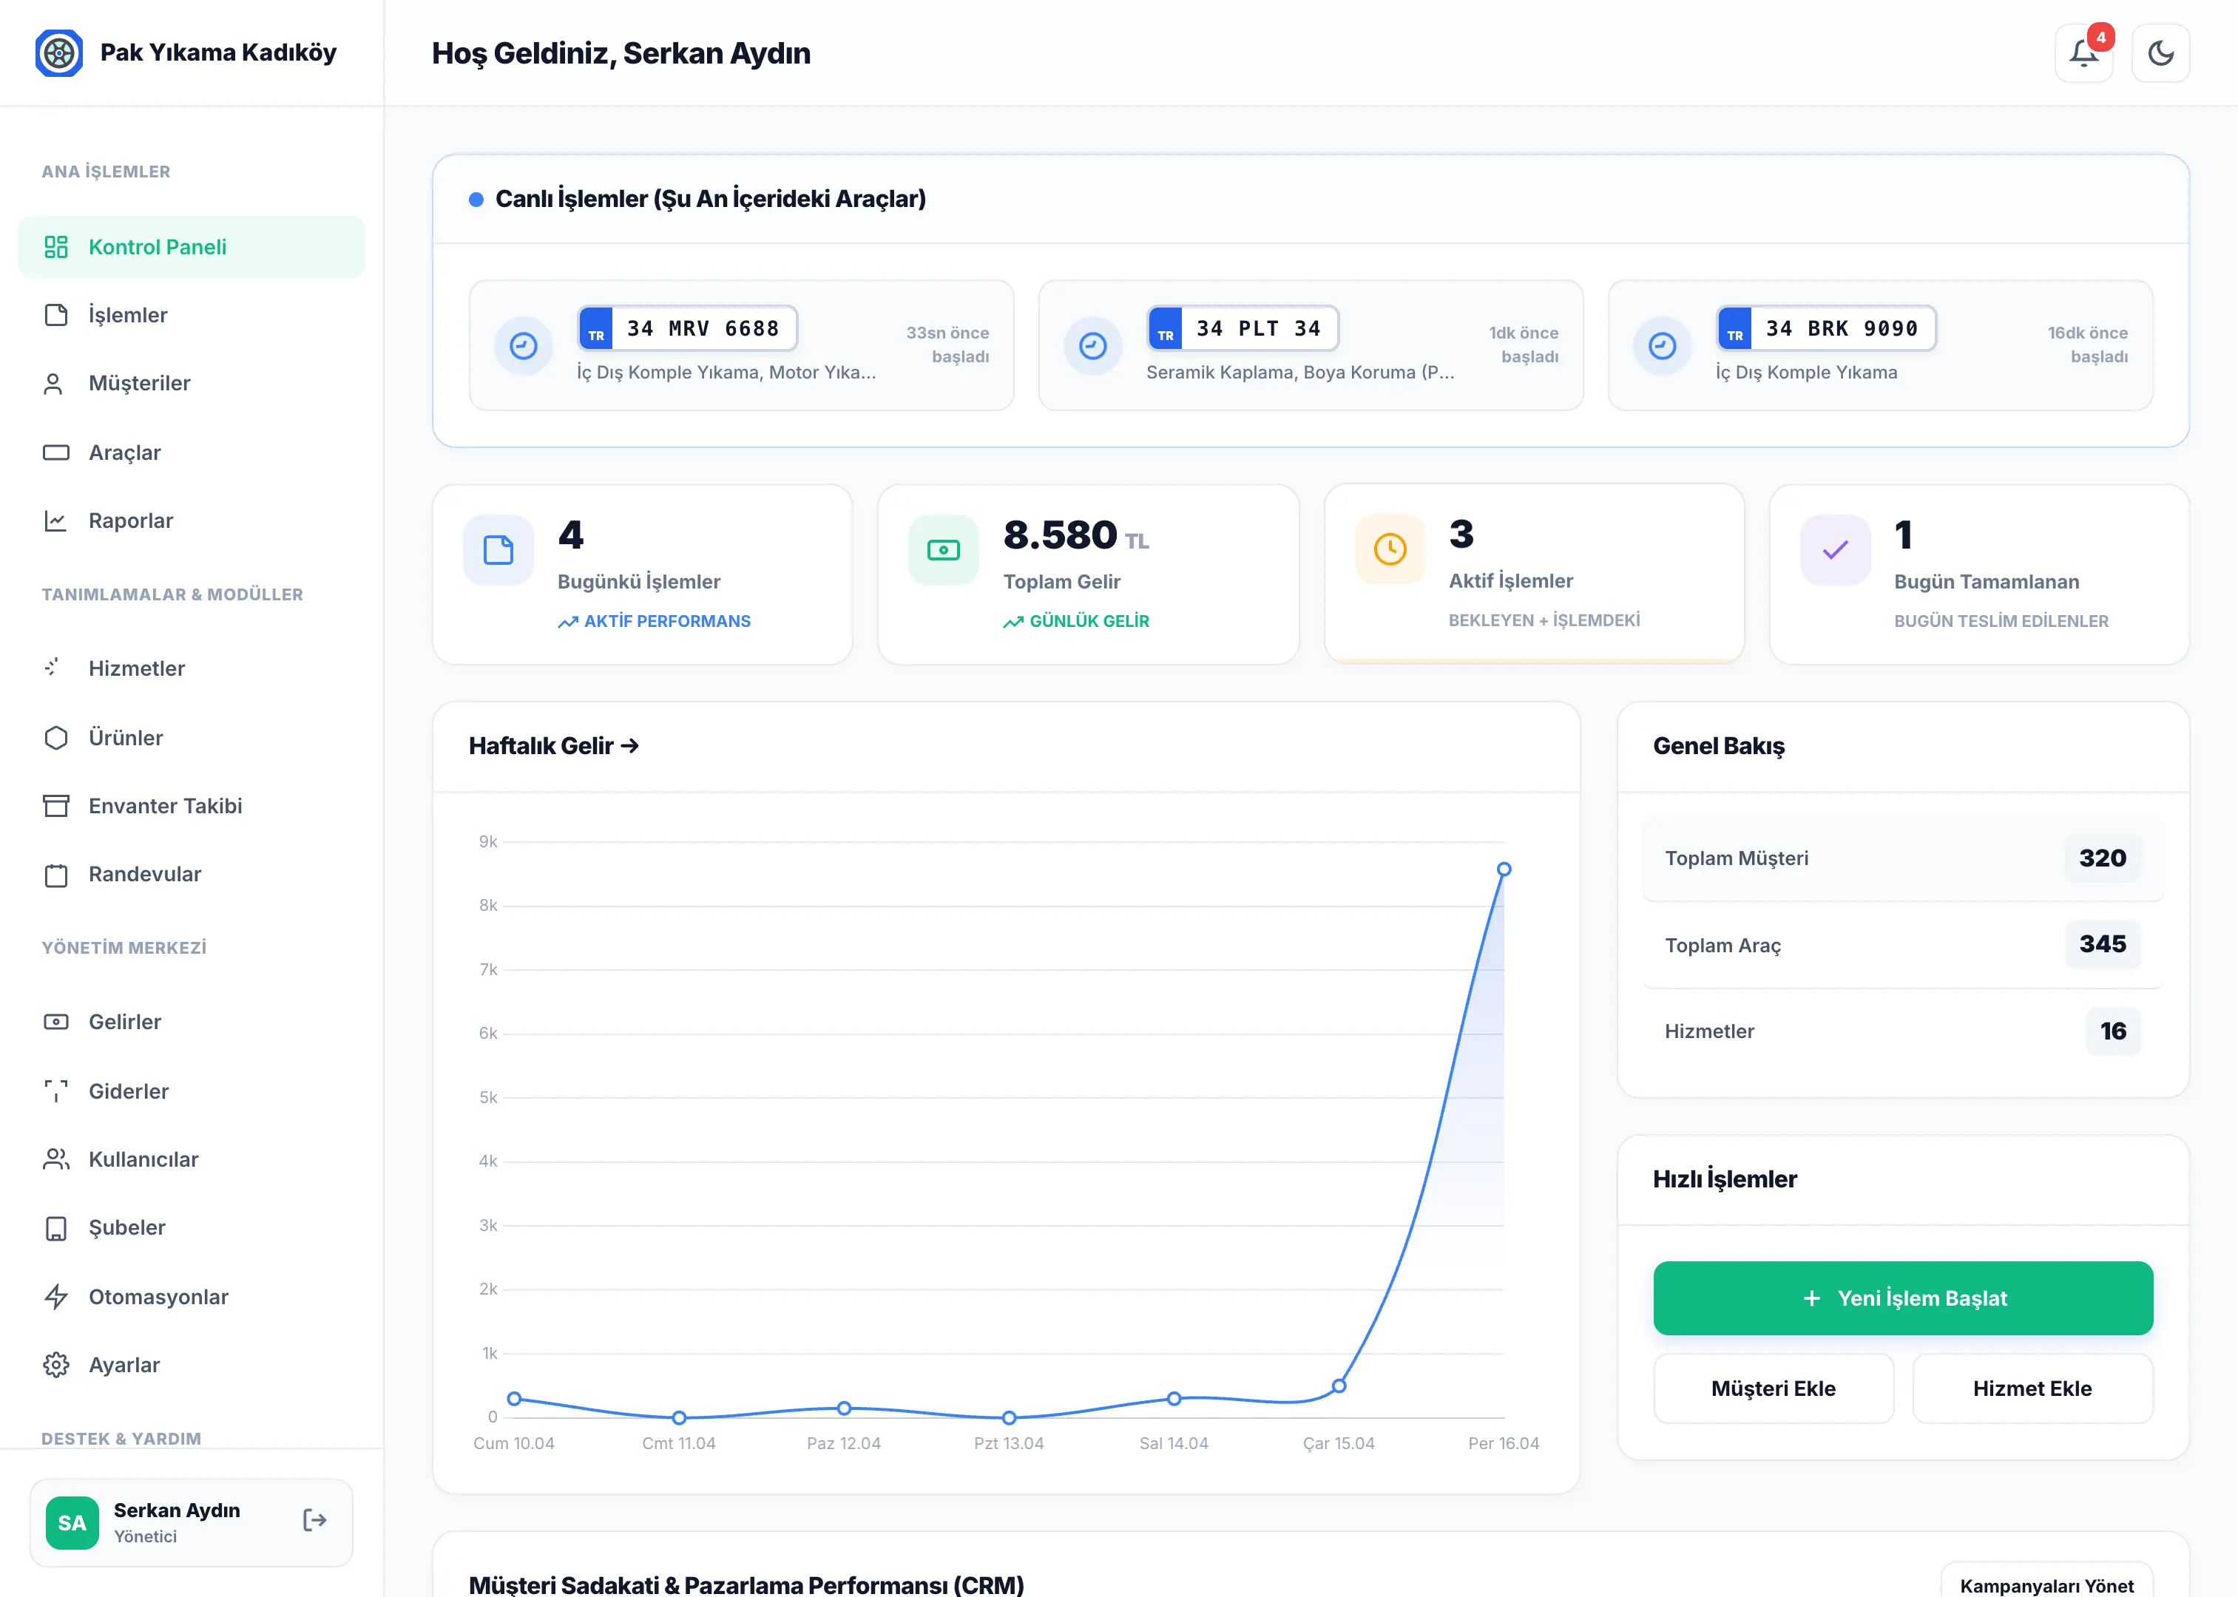Click the clock icon on the 34 MRV 6688 card
The height and width of the screenshot is (1597, 2238).
point(524,346)
